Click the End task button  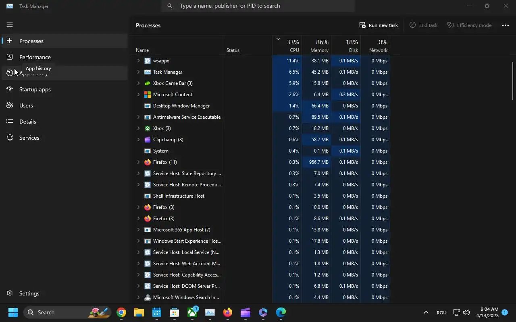pos(423,25)
